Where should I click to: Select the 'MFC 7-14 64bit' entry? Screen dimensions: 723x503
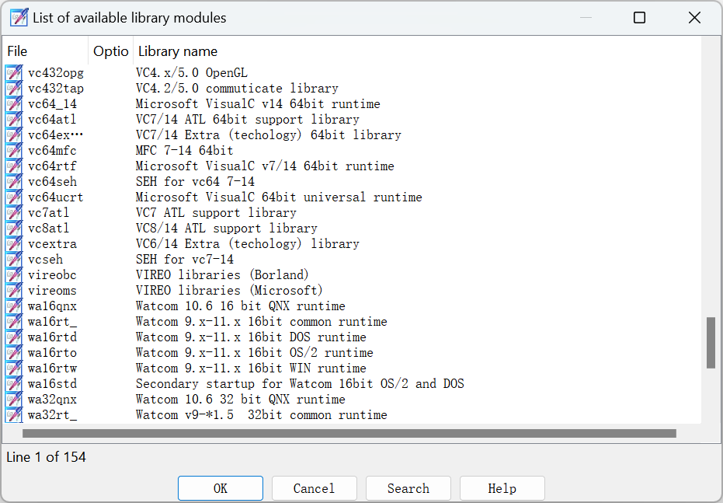[185, 151]
